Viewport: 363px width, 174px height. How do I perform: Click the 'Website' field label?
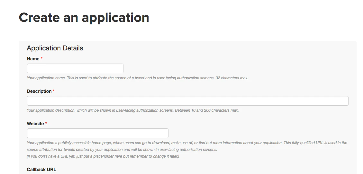(35, 123)
